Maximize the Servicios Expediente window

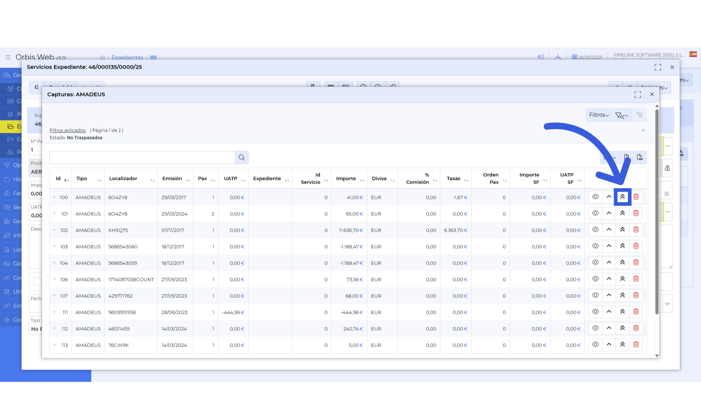(x=658, y=67)
